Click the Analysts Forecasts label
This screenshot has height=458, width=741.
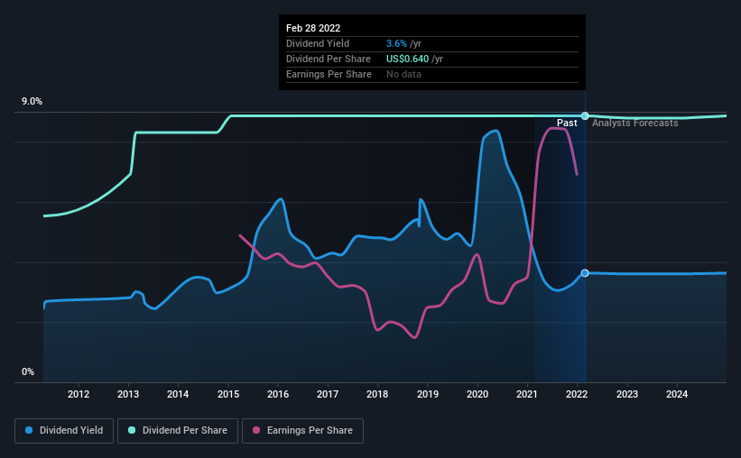point(635,123)
